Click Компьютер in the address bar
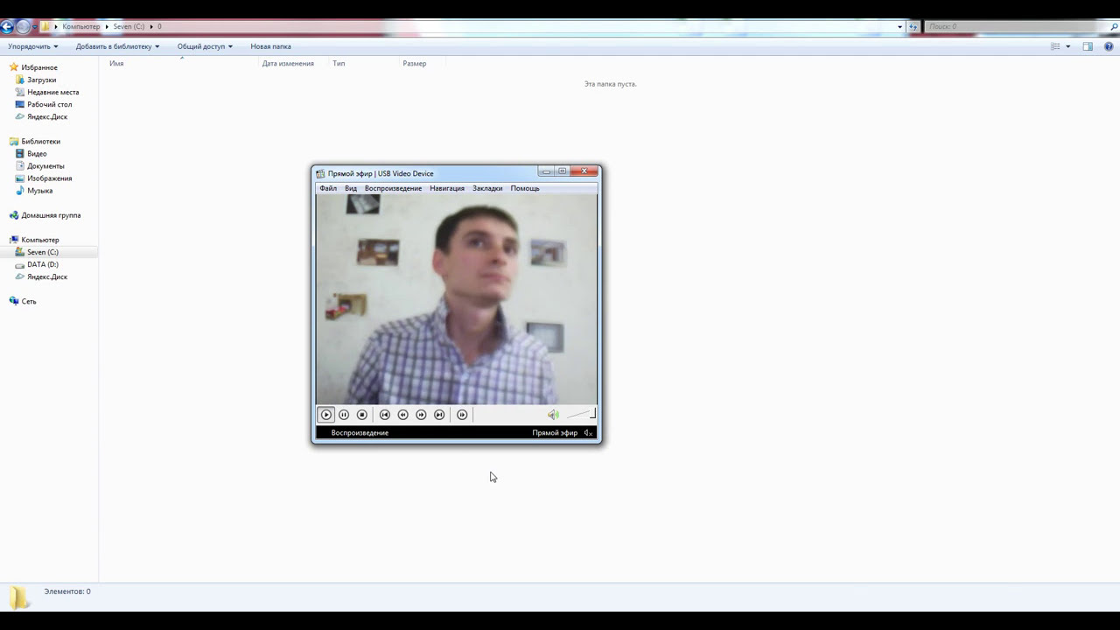1120x630 pixels. click(x=81, y=27)
